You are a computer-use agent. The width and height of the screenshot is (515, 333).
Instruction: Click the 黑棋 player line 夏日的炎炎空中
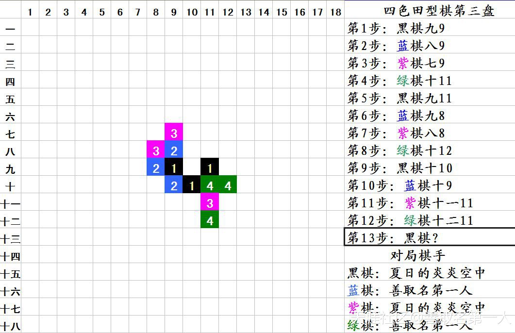pyautogui.click(x=416, y=273)
